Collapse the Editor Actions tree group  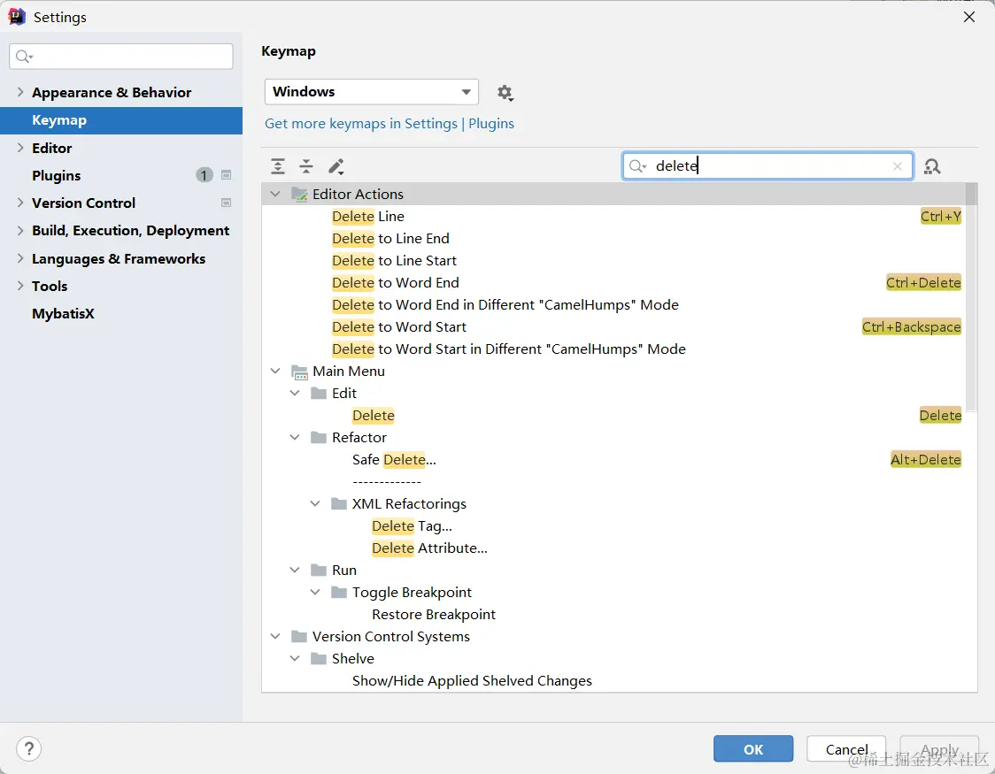pyautogui.click(x=275, y=194)
